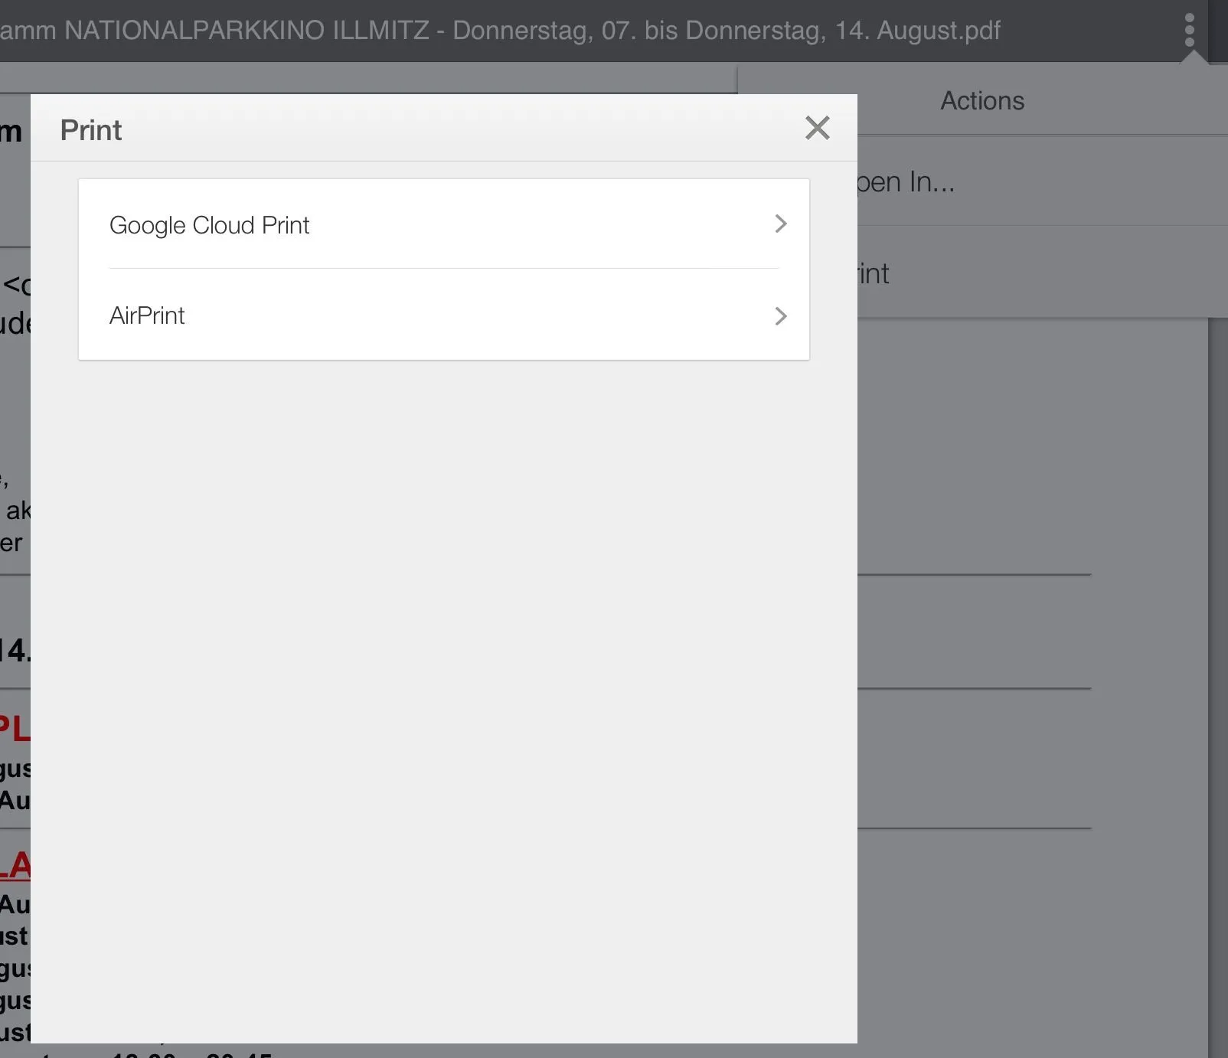Click the Actions popover pointer arrow
The height and width of the screenshot is (1058, 1228).
pos(1192,58)
